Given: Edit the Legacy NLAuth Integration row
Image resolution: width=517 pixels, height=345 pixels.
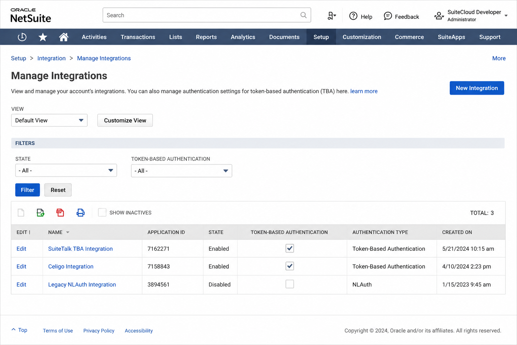Looking at the screenshot, I should (x=21, y=285).
